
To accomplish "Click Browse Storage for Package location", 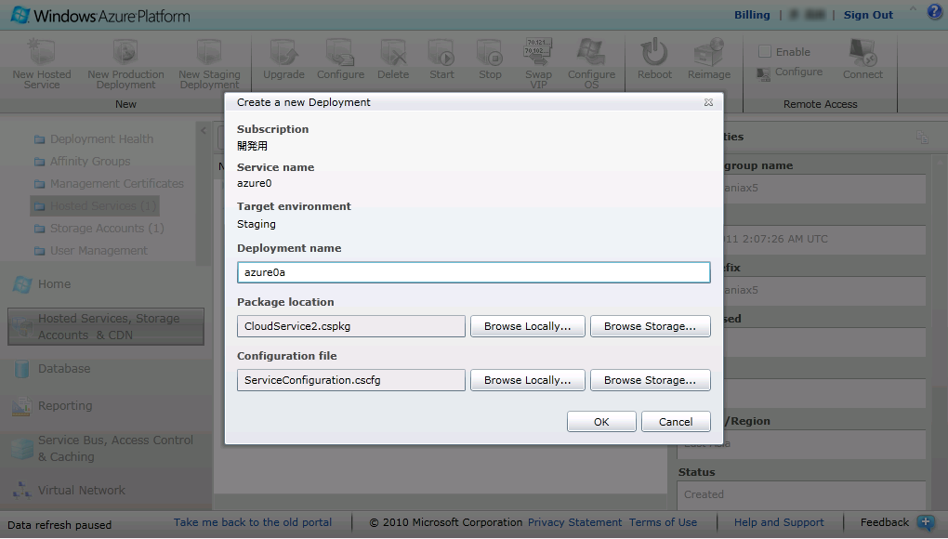I will [650, 326].
